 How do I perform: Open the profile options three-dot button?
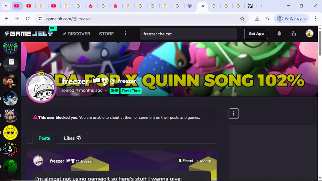pos(234,113)
